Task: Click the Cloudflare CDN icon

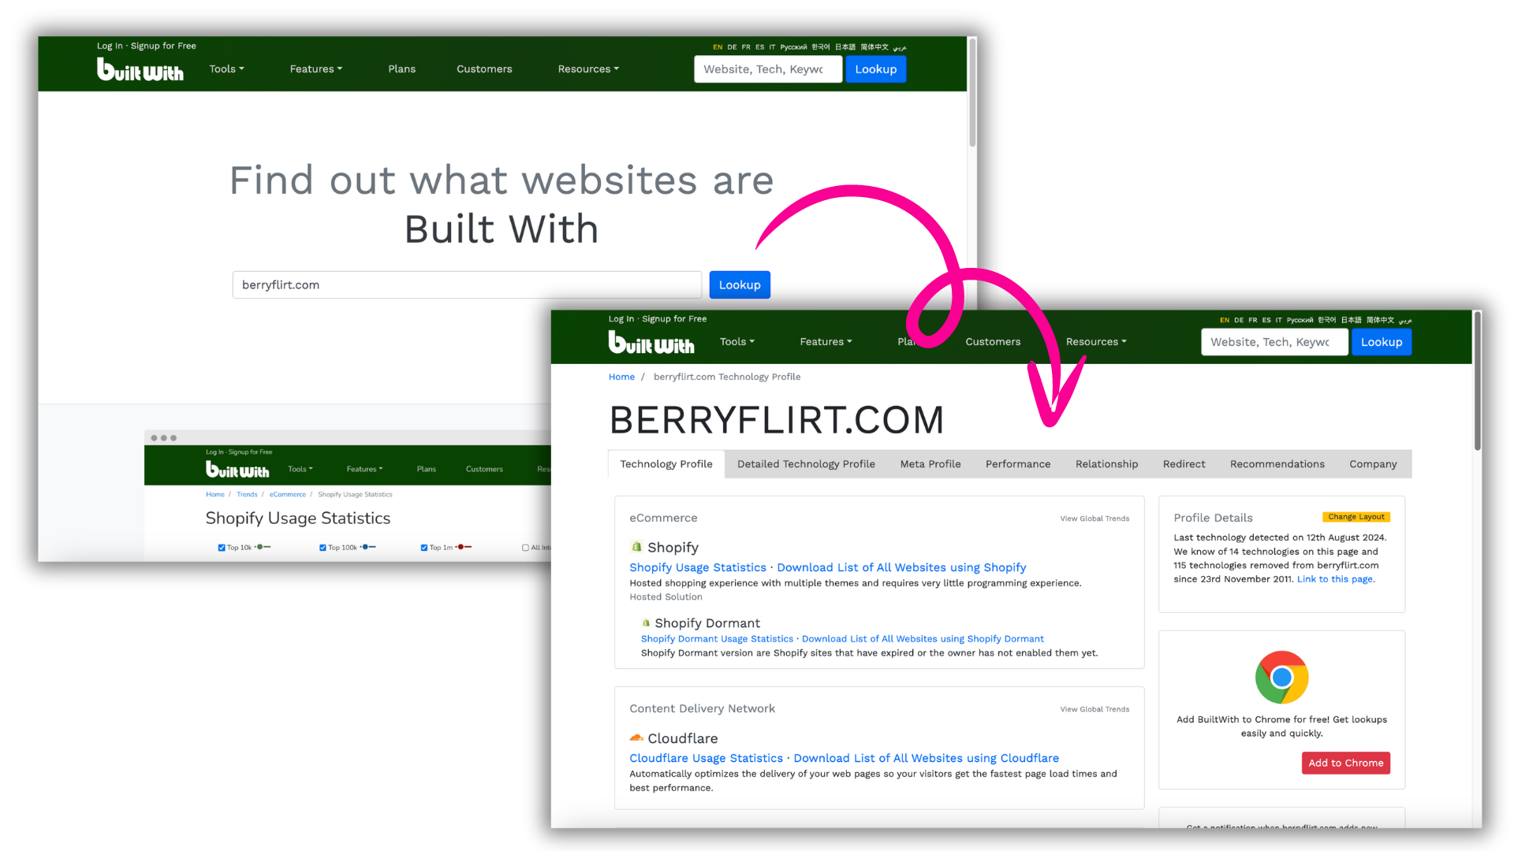Action: [636, 738]
